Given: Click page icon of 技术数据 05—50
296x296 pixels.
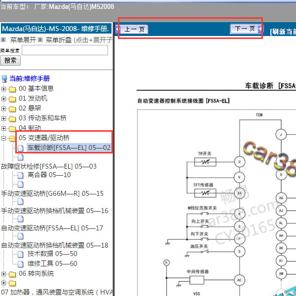Looking at the screenshot, I should pyautogui.click(x=21, y=255).
